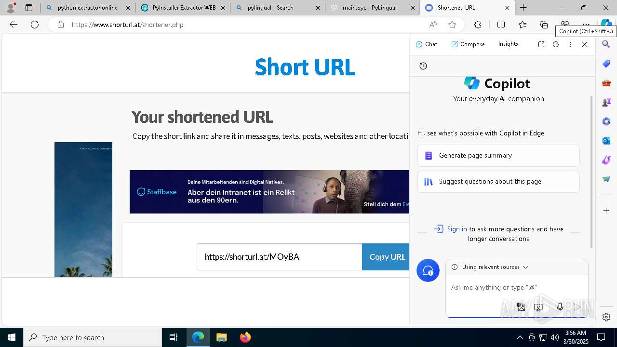The image size is (617, 347).
Task: Close the pylingual - Search tab
Action: click(x=318, y=8)
